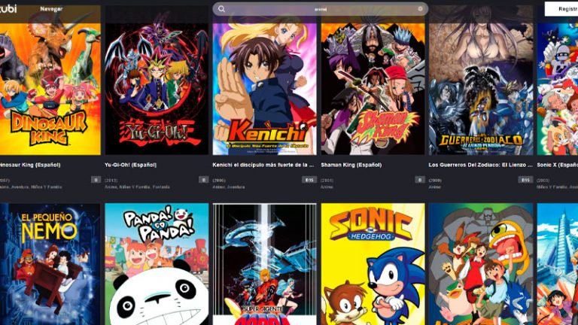Click the rating badge under Los Guerreros Del Zodiaco
The image size is (578, 325).
(x=525, y=180)
